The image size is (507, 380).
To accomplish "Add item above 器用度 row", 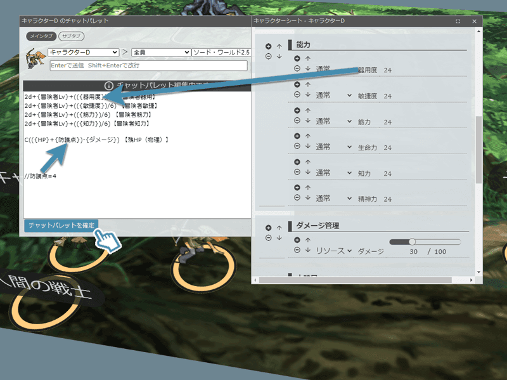I will coord(297,58).
